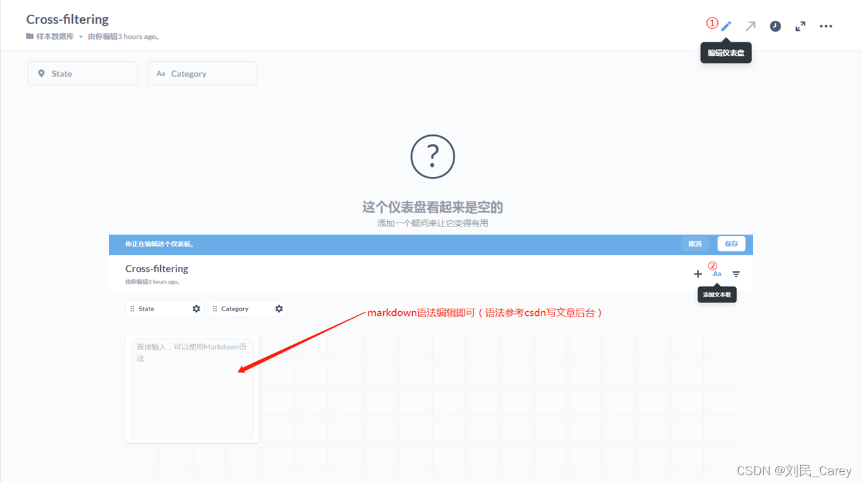The width and height of the screenshot is (862, 484).
Task: Click the editing-mode Cross-filtering title
Action: coord(157,268)
